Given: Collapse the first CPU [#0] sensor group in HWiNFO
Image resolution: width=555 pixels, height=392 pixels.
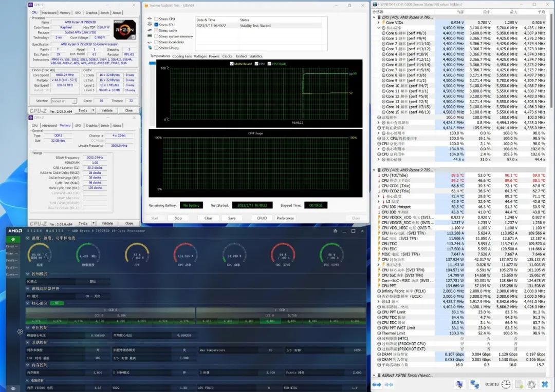Looking at the screenshot, I should 375,17.
